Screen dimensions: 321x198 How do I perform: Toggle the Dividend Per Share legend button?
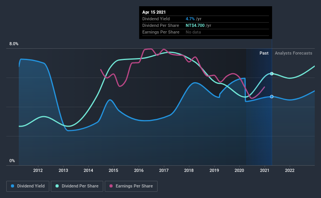click(x=77, y=186)
